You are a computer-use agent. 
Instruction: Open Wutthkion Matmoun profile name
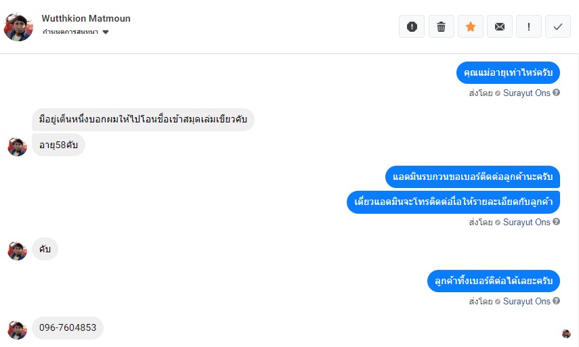(x=86, y=18)
